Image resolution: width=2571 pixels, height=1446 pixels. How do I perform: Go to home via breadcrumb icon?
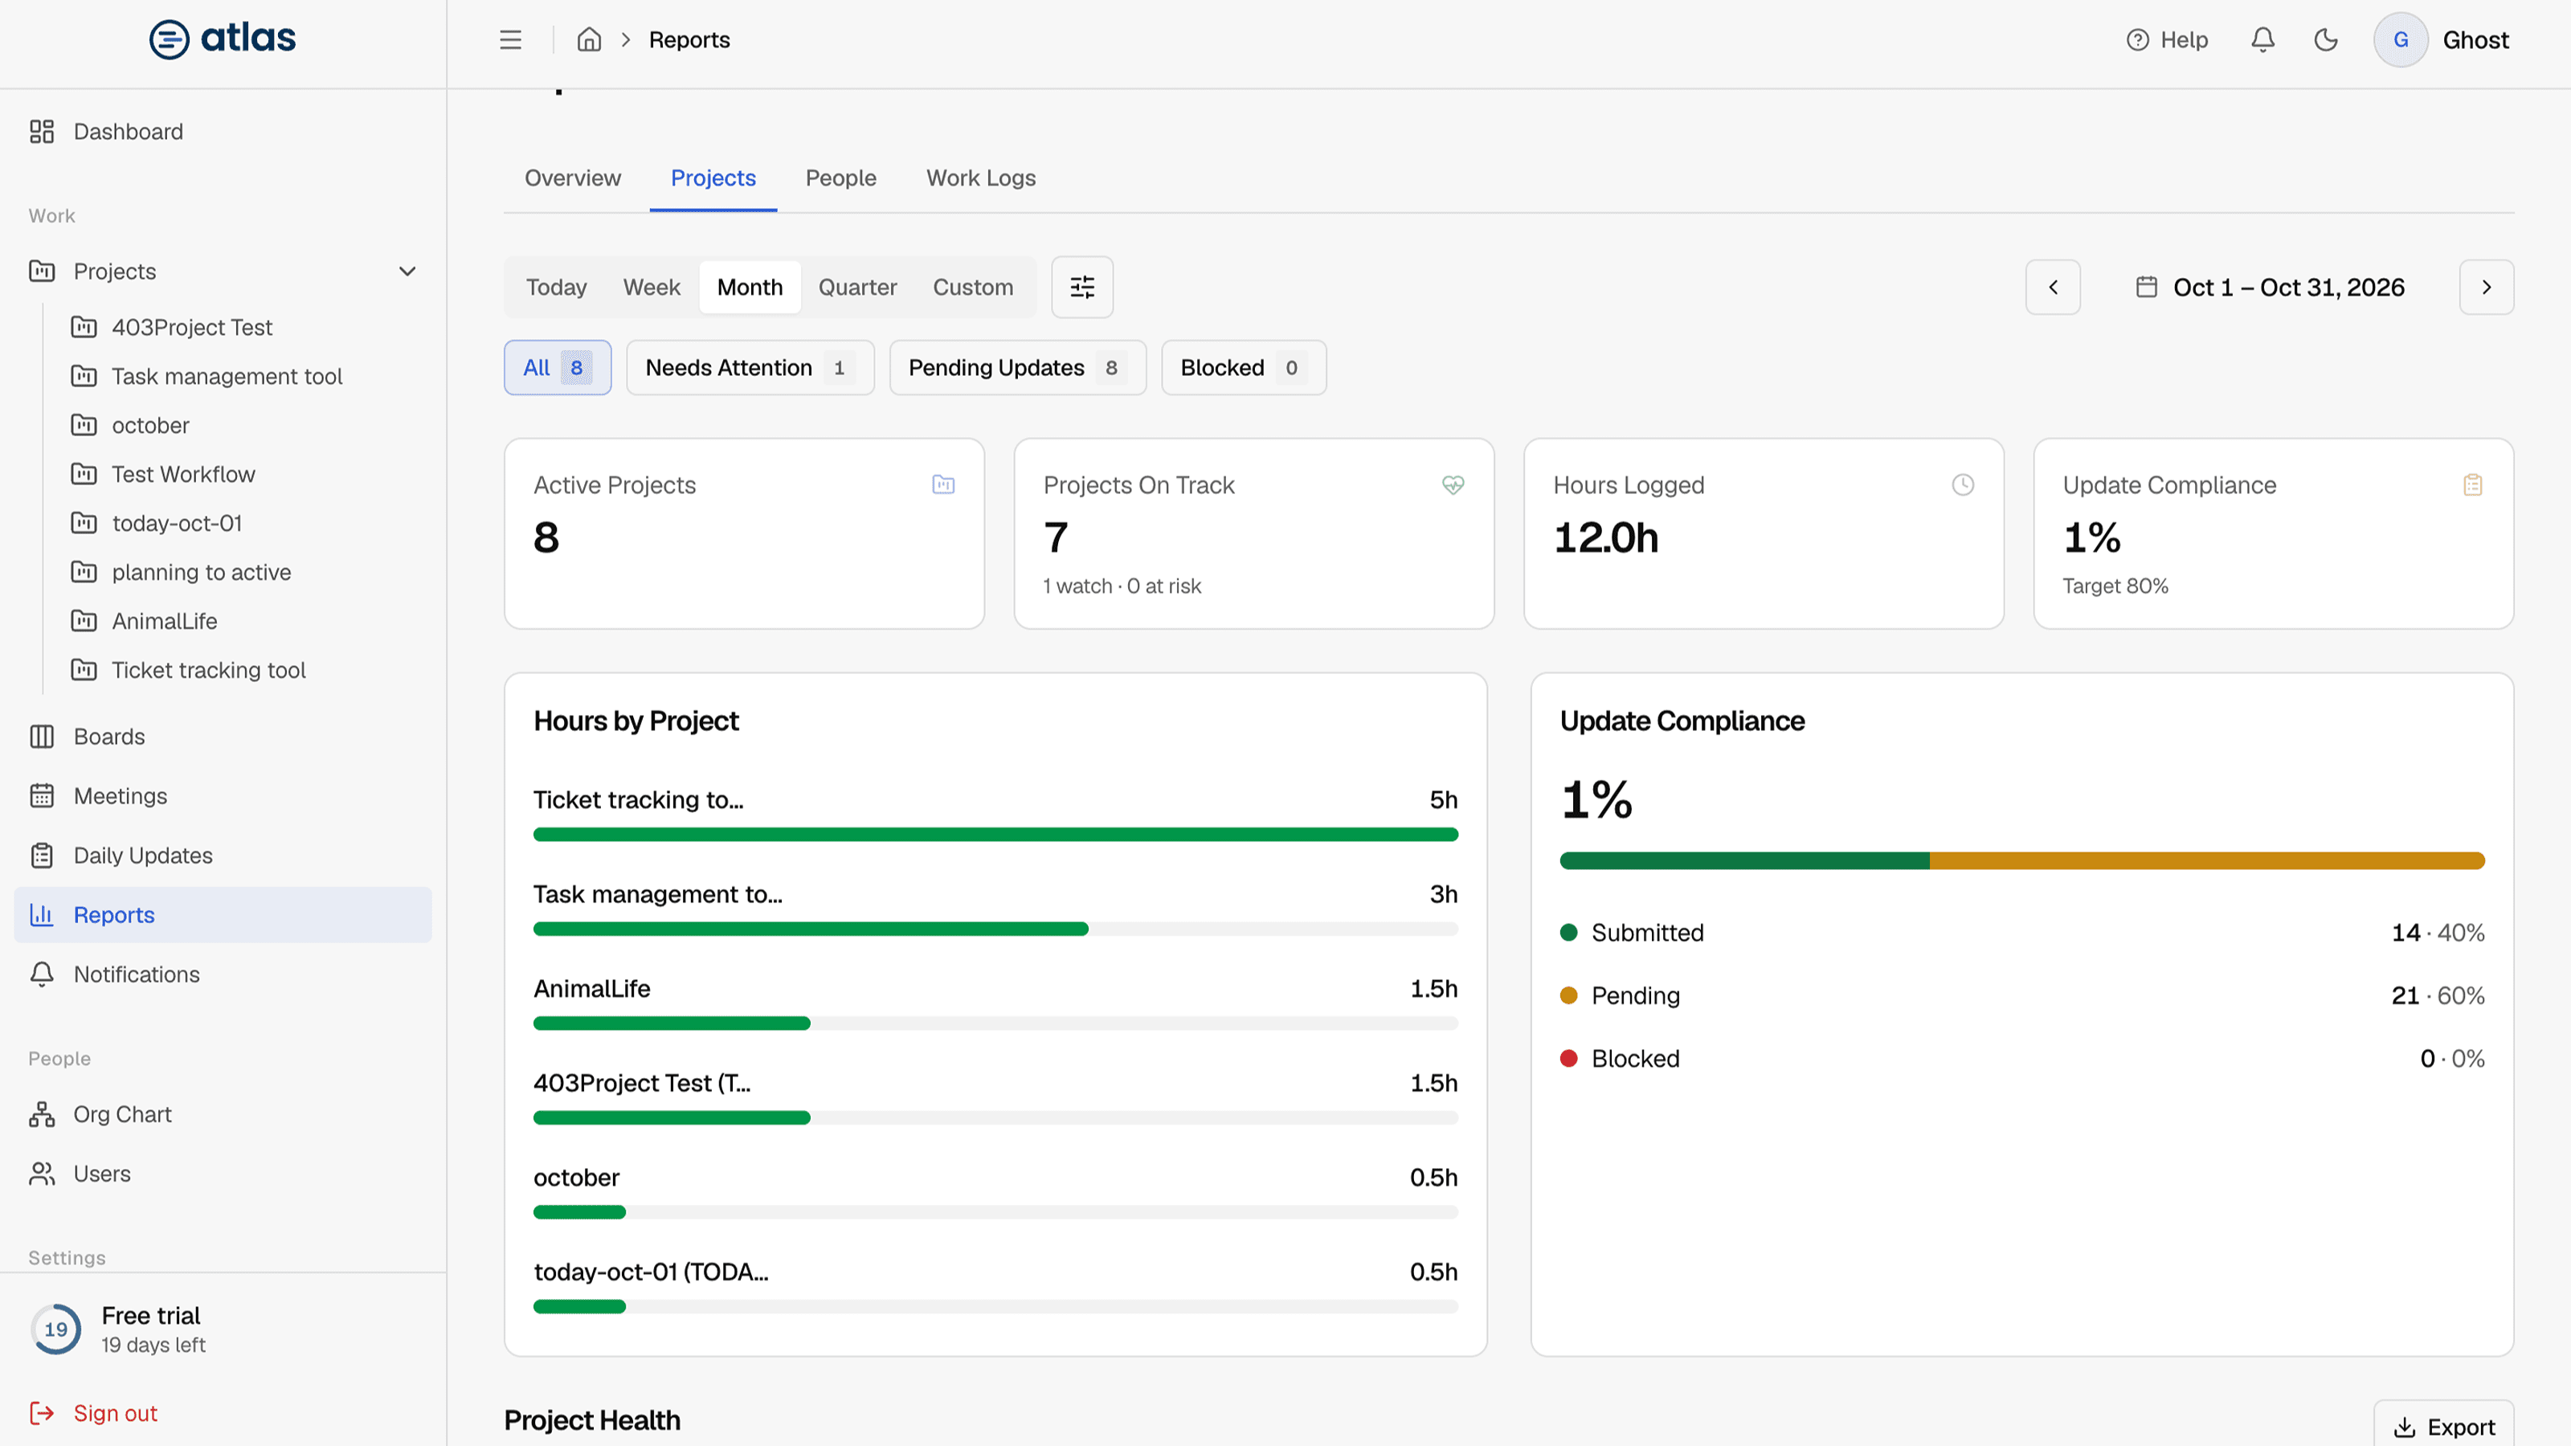point(589,40)
